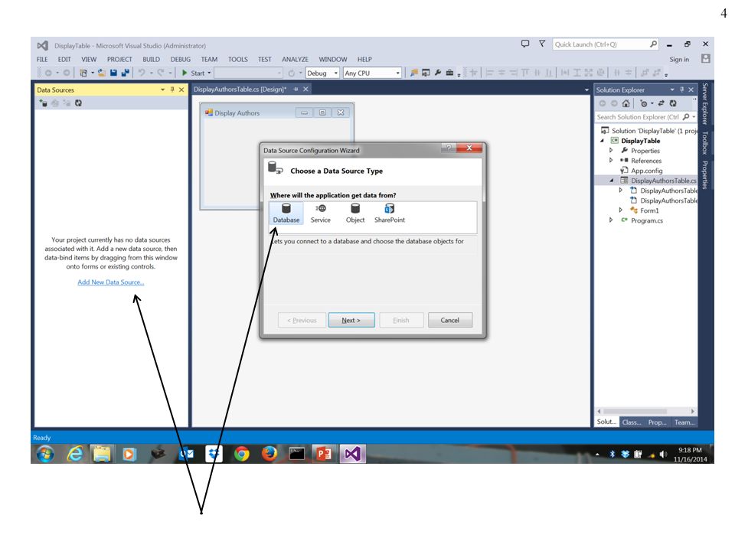Open the Any CPU platform dropdown

click(x=398, y=73)
